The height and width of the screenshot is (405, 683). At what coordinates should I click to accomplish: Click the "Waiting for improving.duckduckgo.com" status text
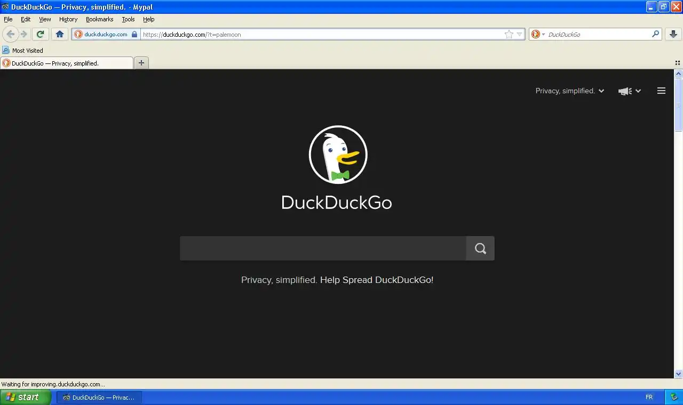(53, 384)
